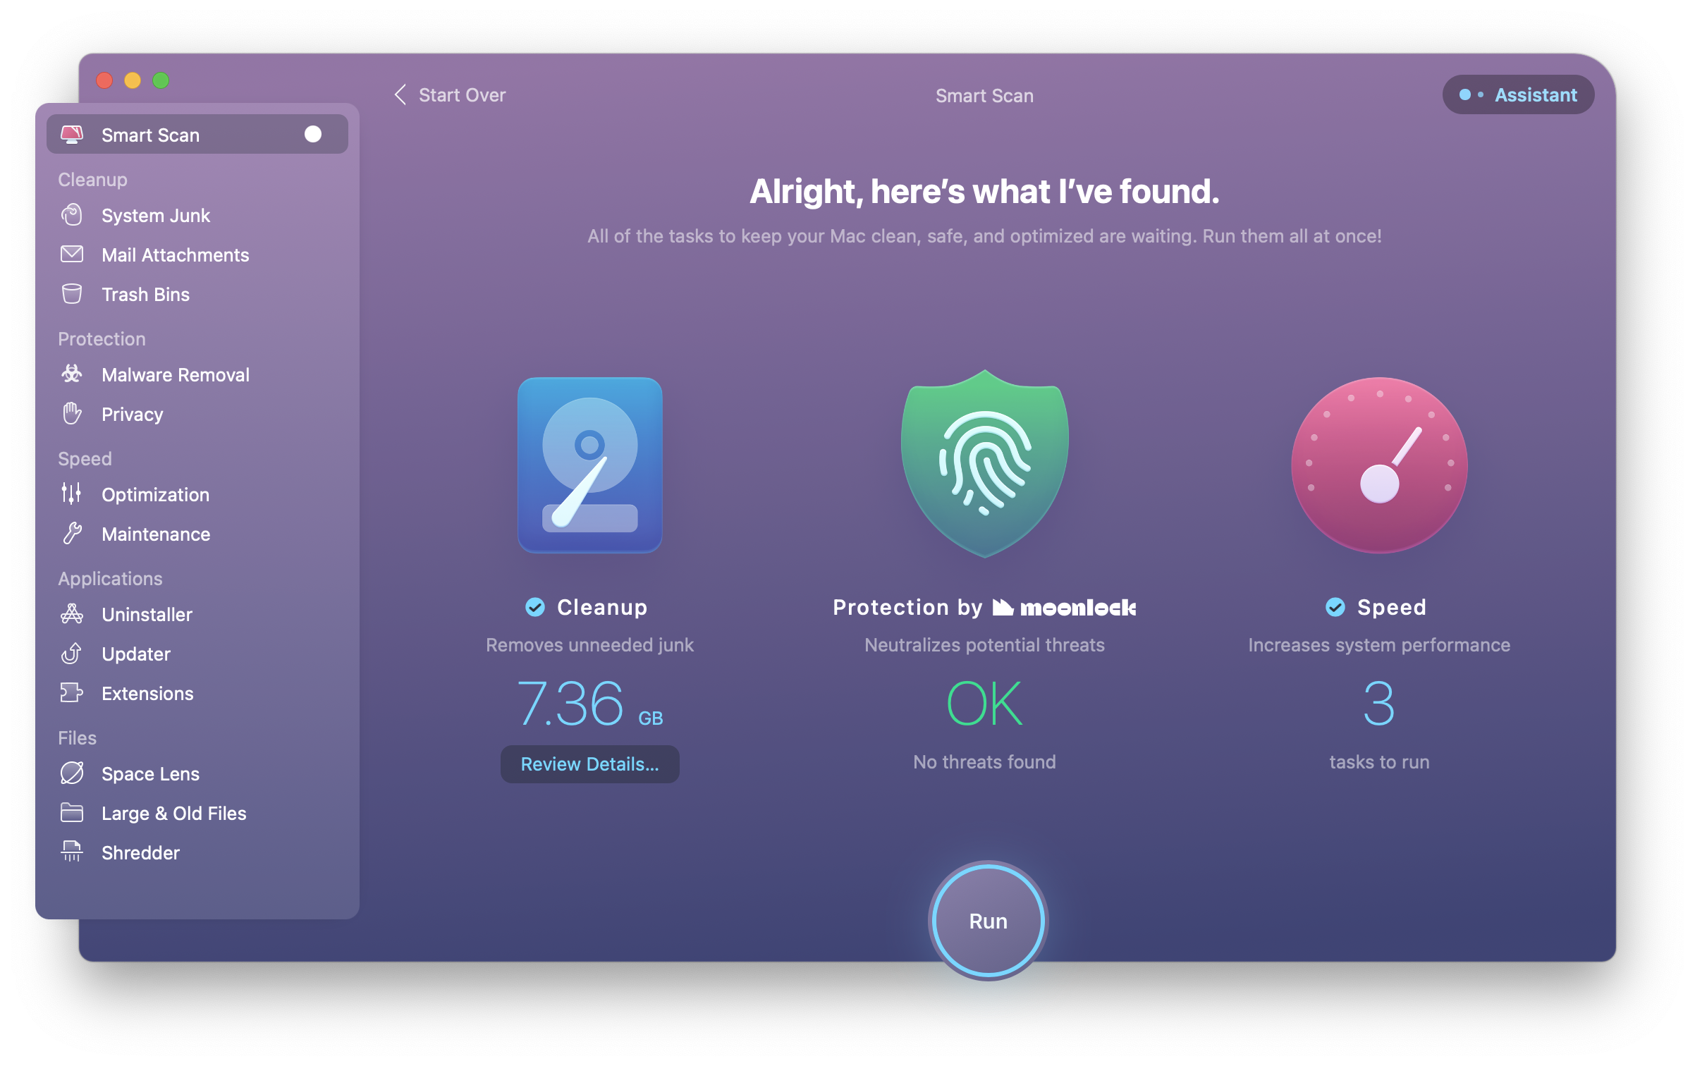The height and width of the screenshot is (1066, 1695).
Task: Select the Optimization speed menu item
Action: point(154,494)
